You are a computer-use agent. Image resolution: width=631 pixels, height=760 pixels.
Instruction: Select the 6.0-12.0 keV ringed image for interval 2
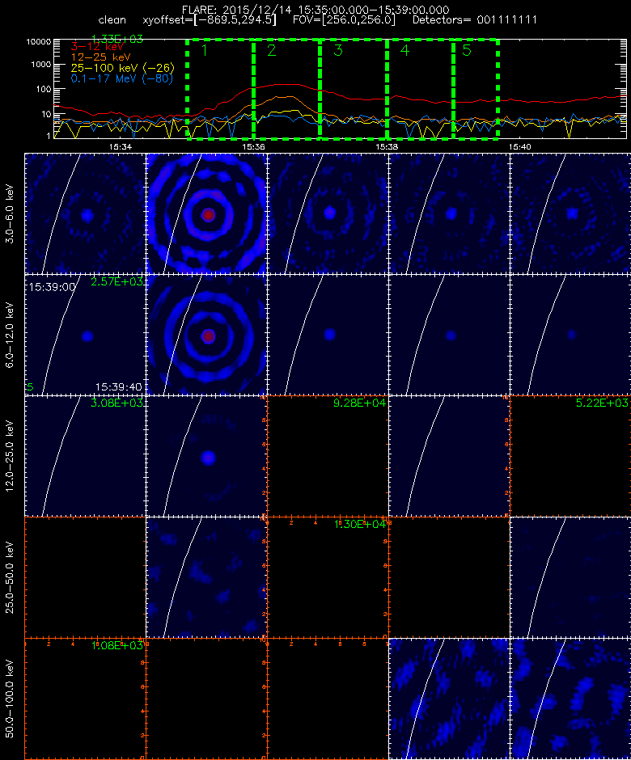206,335
